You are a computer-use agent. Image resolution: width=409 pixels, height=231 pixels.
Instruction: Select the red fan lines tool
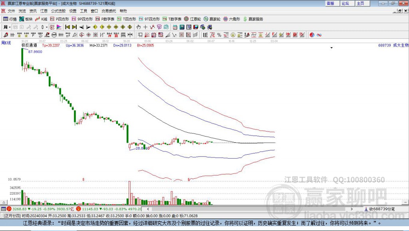(147, 35)
